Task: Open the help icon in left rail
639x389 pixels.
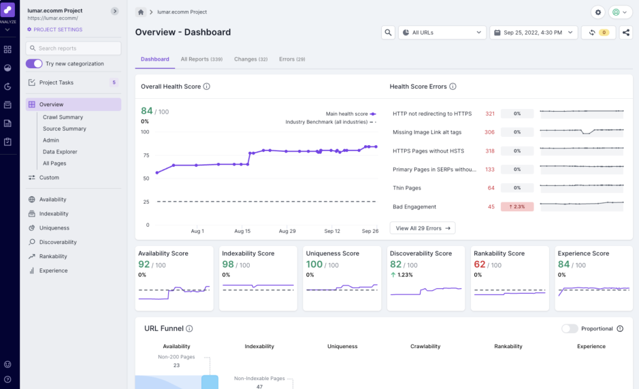Action: pyautogui.click(x=7, y=379)
